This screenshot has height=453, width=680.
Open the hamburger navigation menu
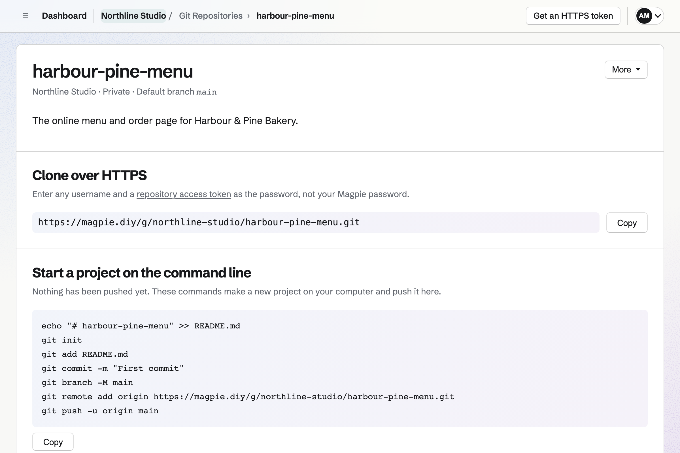[25, 16]
